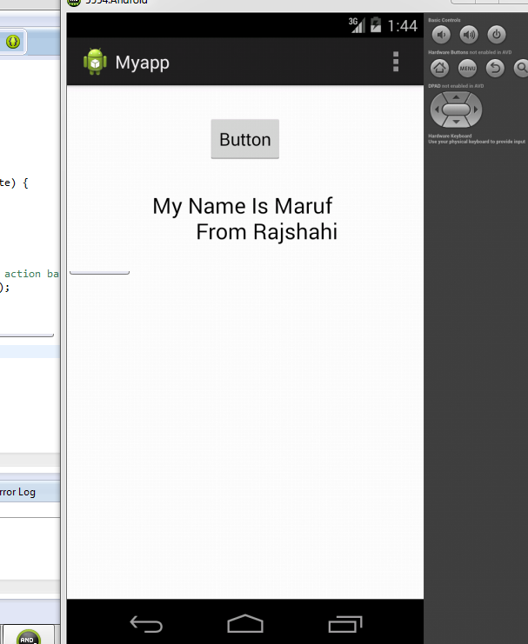
Task: Click the green icon in Eclipse toolbar
Action: 13,42
